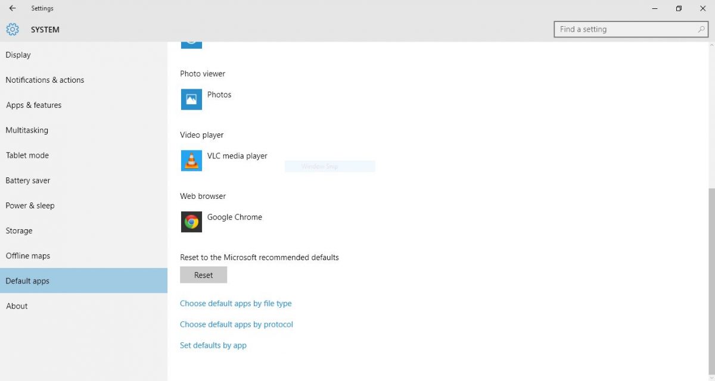The width and height of the screenshot is (715, 381).
Task: Open Choose default apps by file type
Action: [x=235, y=304]
